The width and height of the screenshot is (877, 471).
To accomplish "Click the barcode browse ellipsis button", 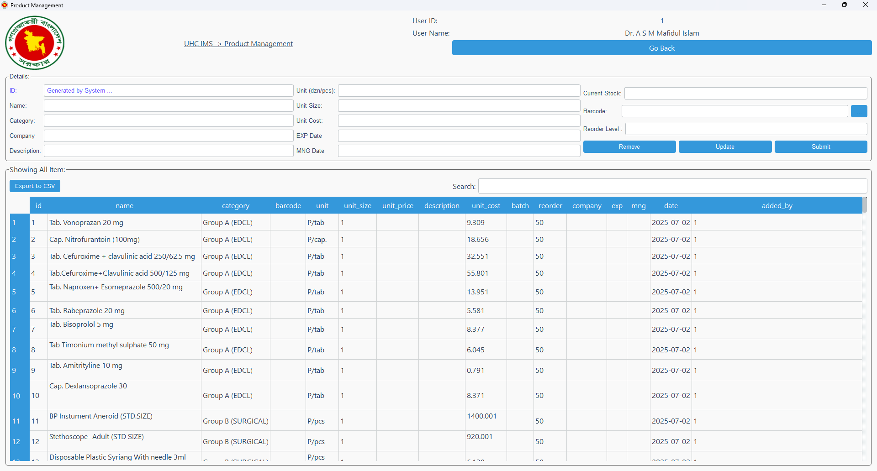I will (x=859, y=111).
